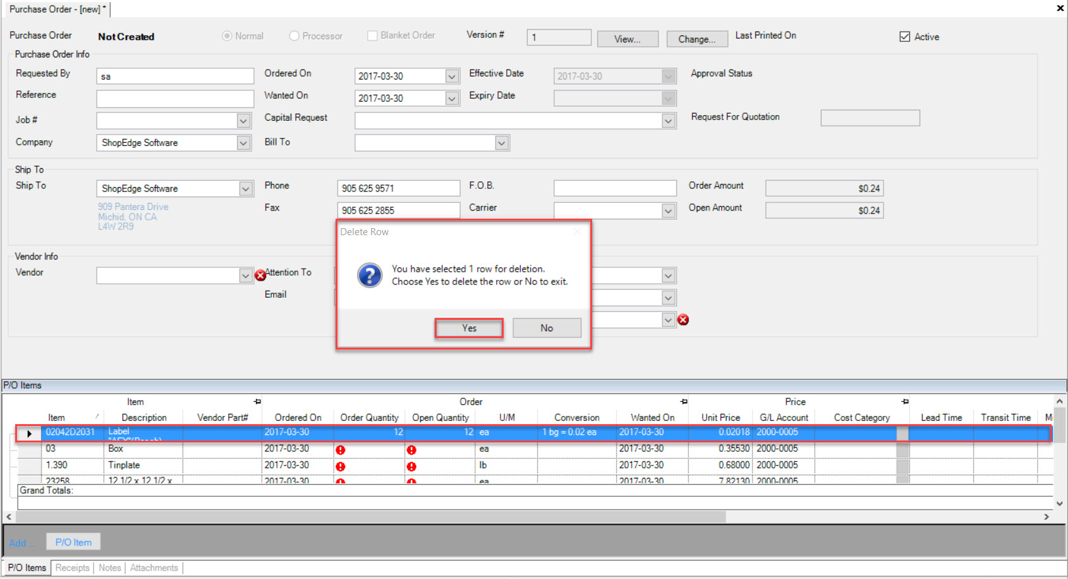The width and height of the screenshot is (1068, 579).
Task: Click unit price 0.68000 cell
Action: (x=720, y=465)
